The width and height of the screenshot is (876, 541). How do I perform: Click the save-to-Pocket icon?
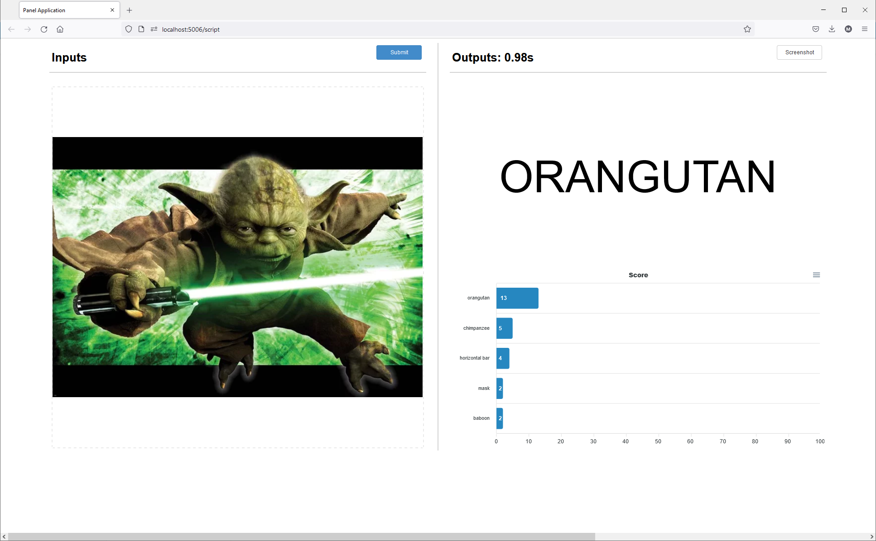click(x=816, y=29)
